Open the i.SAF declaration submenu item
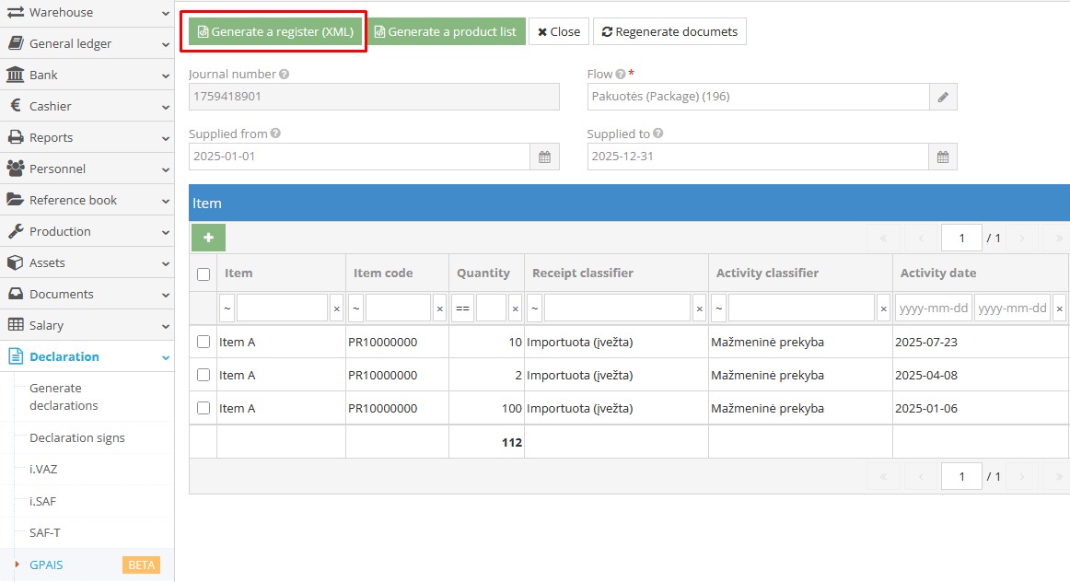Screen dimensions: 1070x582 43,501
